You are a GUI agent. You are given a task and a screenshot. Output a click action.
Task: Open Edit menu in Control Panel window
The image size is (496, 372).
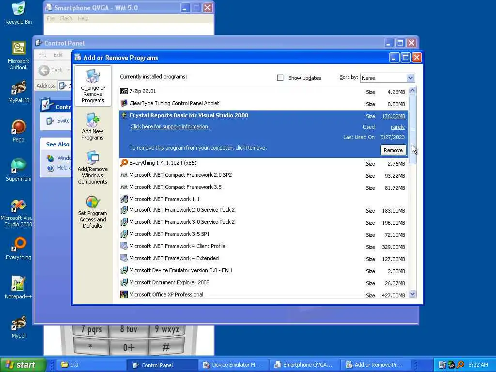pyautogui.click(x=58, y=55)
